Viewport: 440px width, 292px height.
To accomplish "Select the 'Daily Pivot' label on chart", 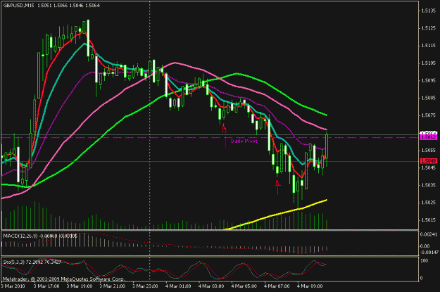I will [x=244, y=141].
